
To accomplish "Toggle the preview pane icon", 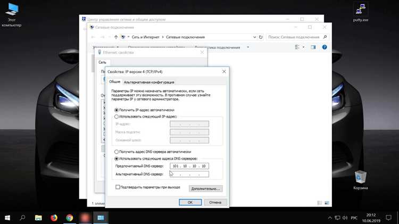I will tap(313, 47).
